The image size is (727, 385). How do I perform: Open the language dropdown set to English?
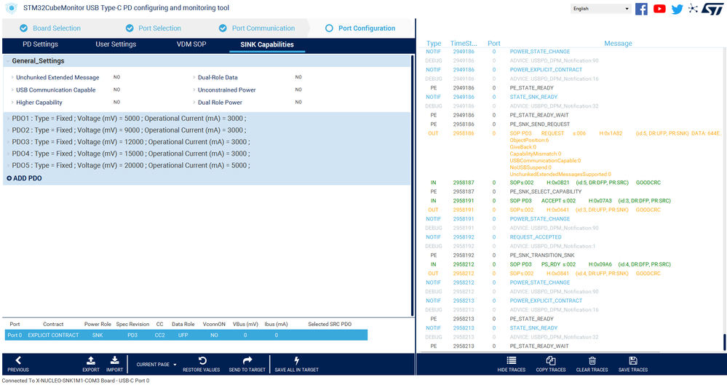(600, 9)
